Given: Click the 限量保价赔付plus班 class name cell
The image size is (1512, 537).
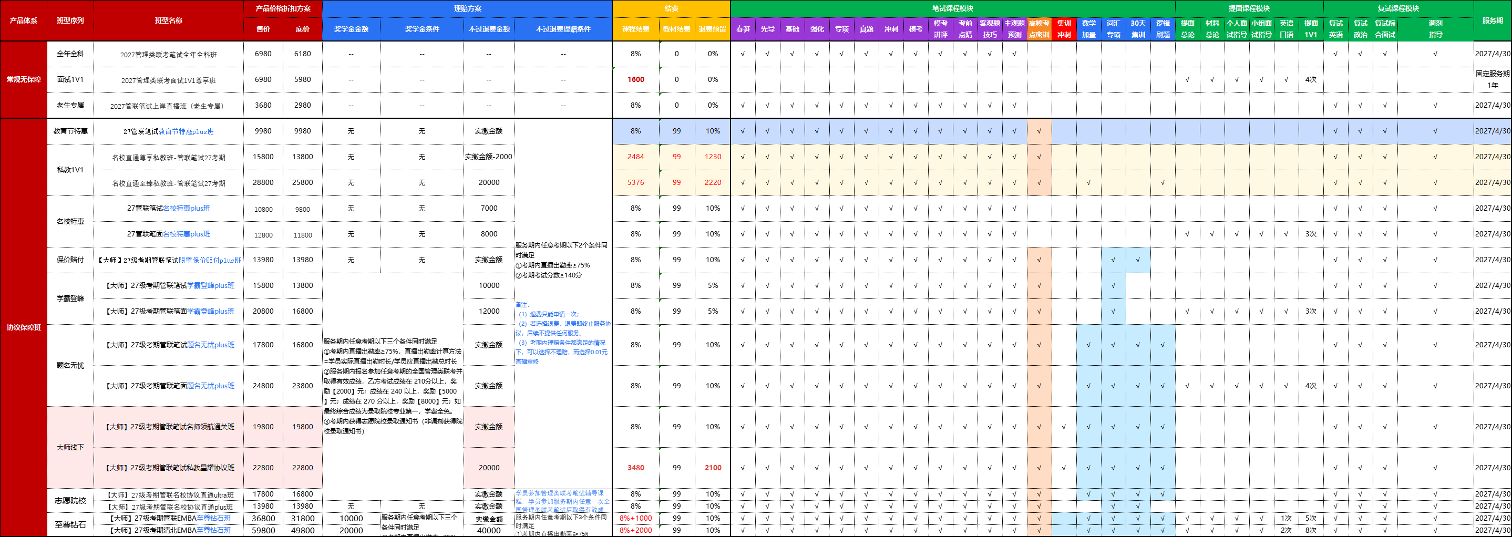Looking at the screenshot, I should (169, 260).
